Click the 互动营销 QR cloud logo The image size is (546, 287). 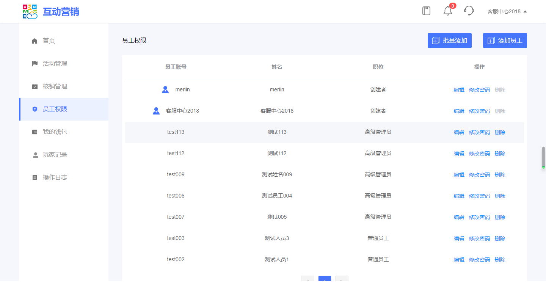[x=30, y=11]
